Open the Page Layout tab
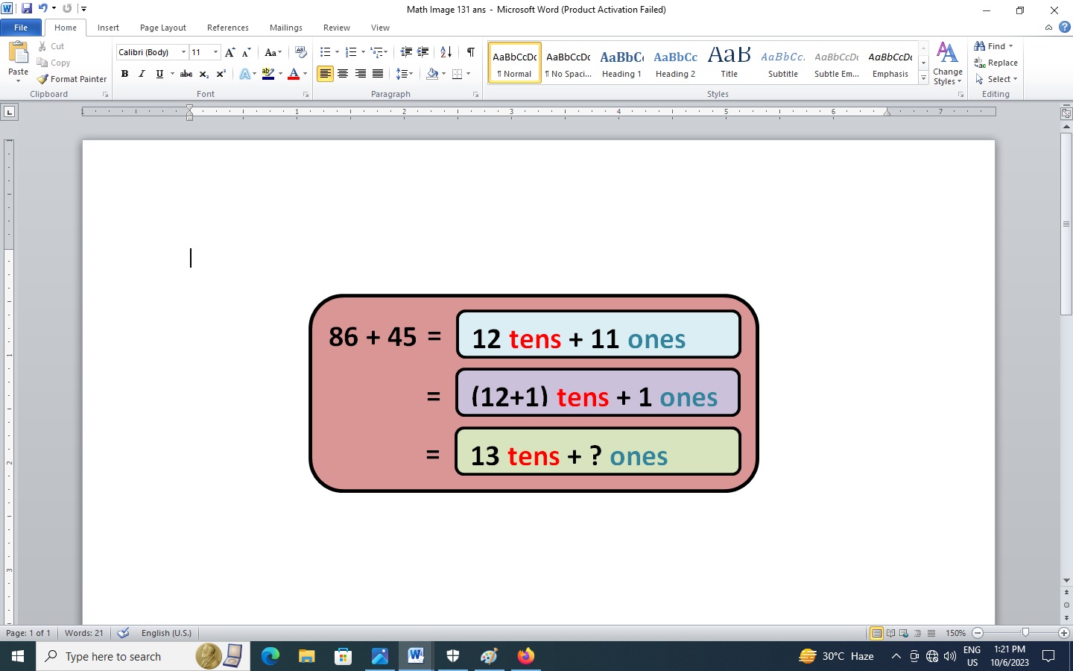This screenshot has width=1073, height=671. click(x=163, y=28)
